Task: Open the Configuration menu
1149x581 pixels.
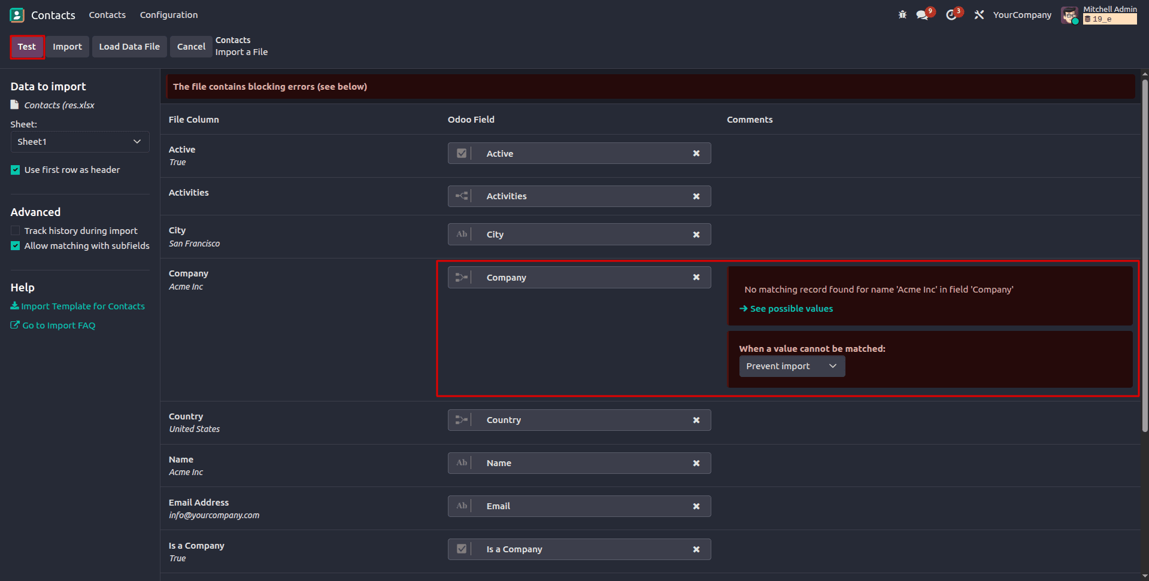Action: point(168,14)
